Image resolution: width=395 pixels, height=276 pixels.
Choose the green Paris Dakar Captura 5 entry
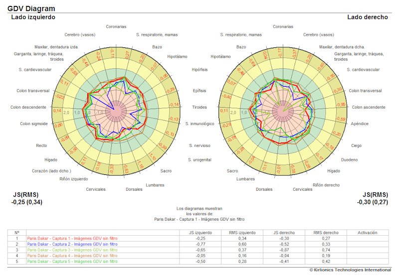[x=72, y=261]
